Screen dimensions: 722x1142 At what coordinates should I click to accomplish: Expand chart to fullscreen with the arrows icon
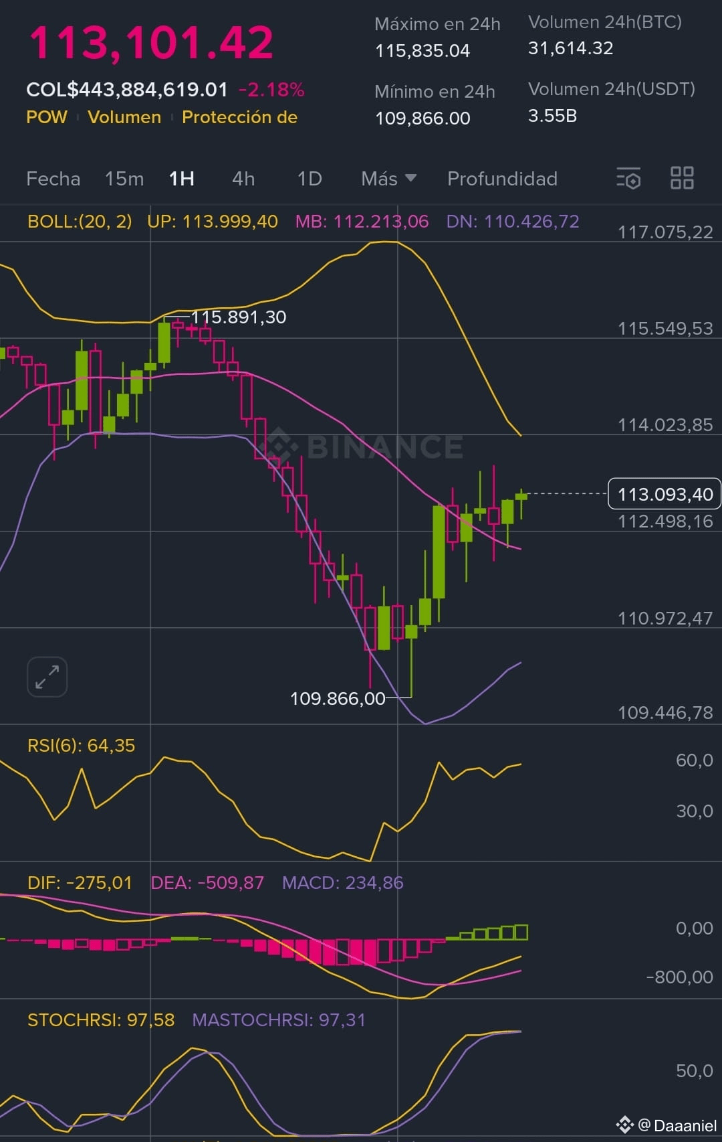point(47,677)
